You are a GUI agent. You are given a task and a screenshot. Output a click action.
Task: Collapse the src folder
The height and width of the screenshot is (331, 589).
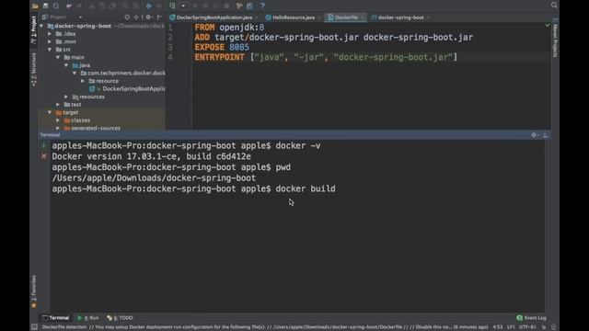click(x=50, y=50)
